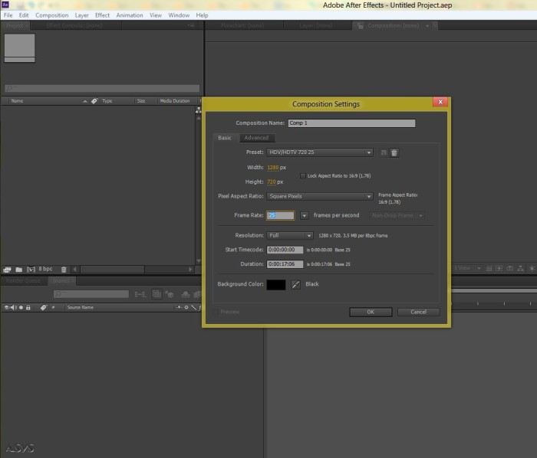Click the Composition Name field Comp 1

point(351,123)
